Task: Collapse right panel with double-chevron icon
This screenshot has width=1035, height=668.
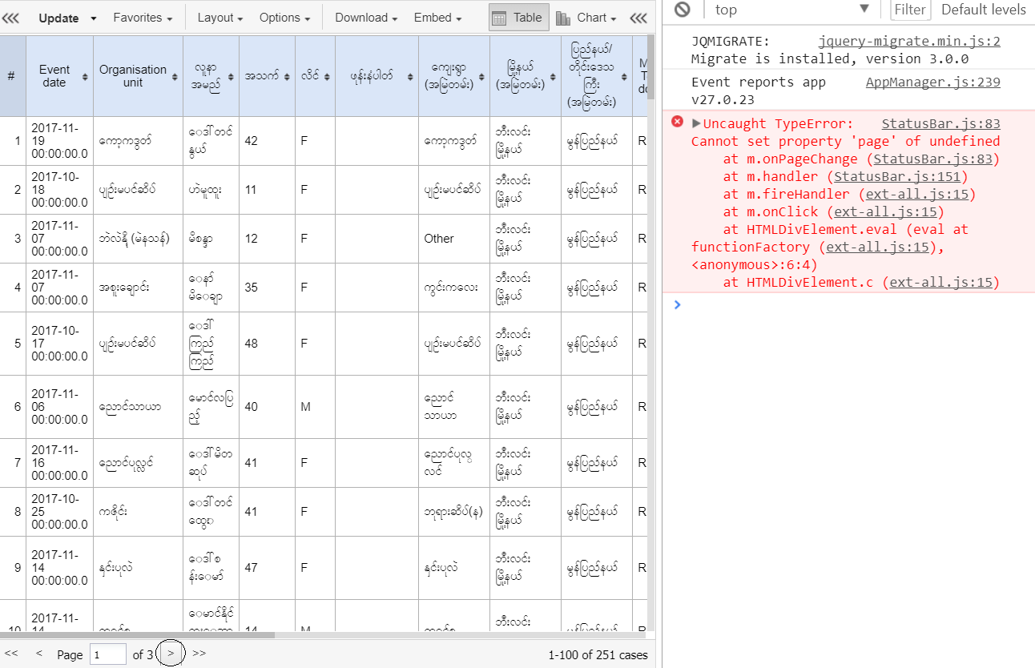Action: [638, 18]
